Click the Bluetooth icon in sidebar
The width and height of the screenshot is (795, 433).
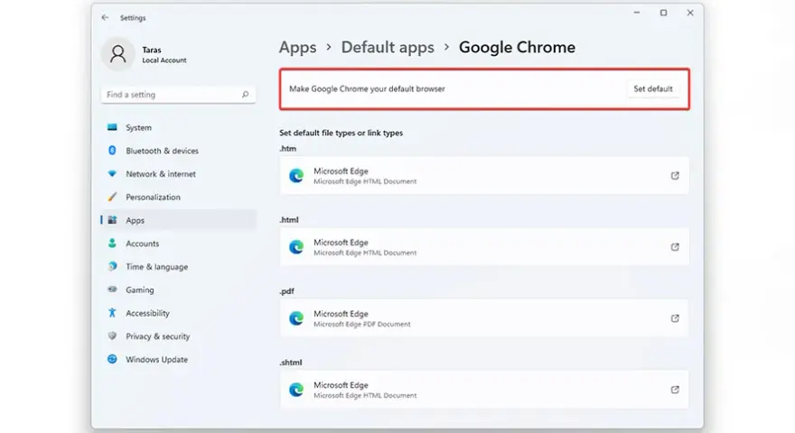(x=112, y=151)
